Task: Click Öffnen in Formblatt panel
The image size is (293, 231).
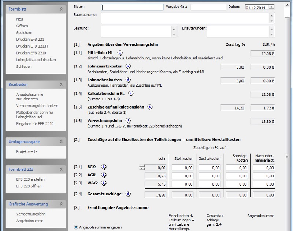Action: click(22, 26)
